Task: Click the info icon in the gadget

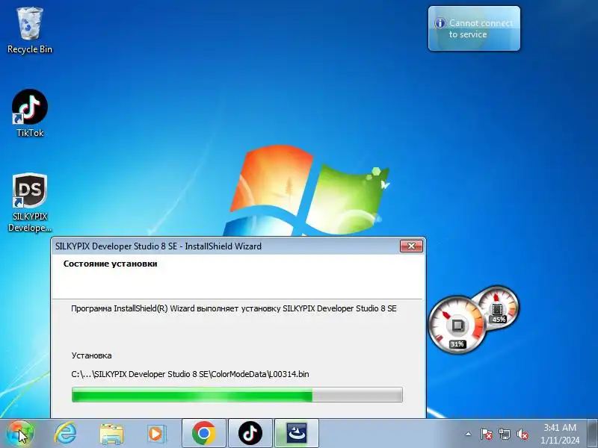Action: pos(440,23)
